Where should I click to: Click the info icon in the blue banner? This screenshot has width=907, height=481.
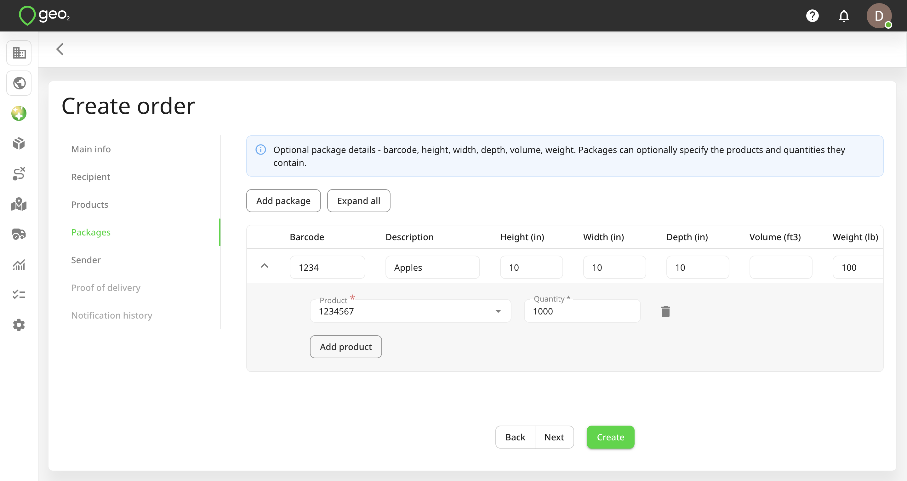pyautogui.click(x=260, y=150)
